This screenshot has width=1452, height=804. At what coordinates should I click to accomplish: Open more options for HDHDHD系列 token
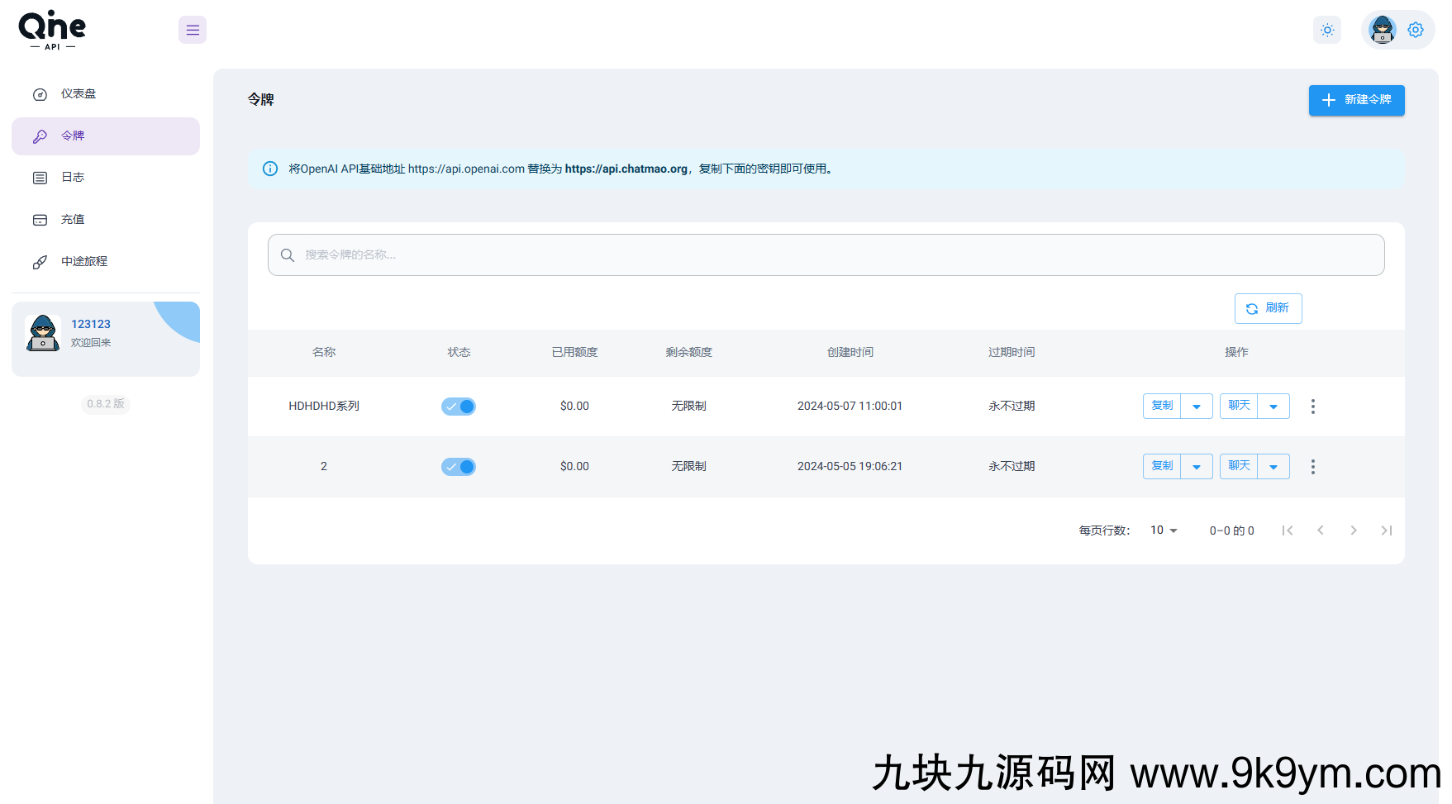point(1312,407)
